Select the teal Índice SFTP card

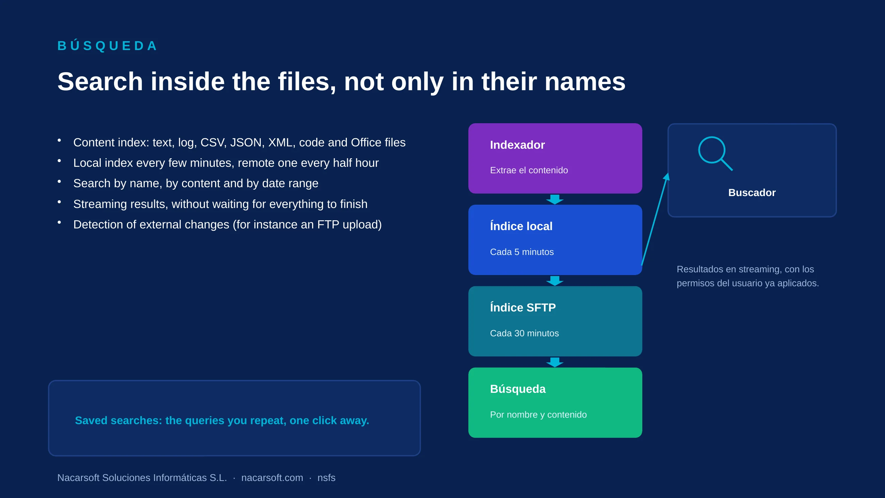click(x=555, y=321)
